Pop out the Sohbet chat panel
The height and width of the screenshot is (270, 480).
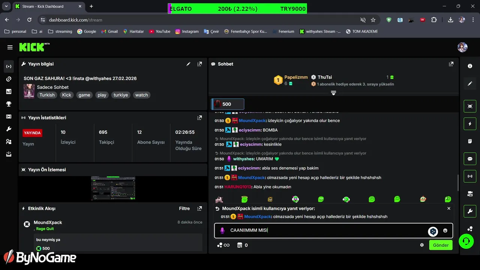tap(451, 64)
